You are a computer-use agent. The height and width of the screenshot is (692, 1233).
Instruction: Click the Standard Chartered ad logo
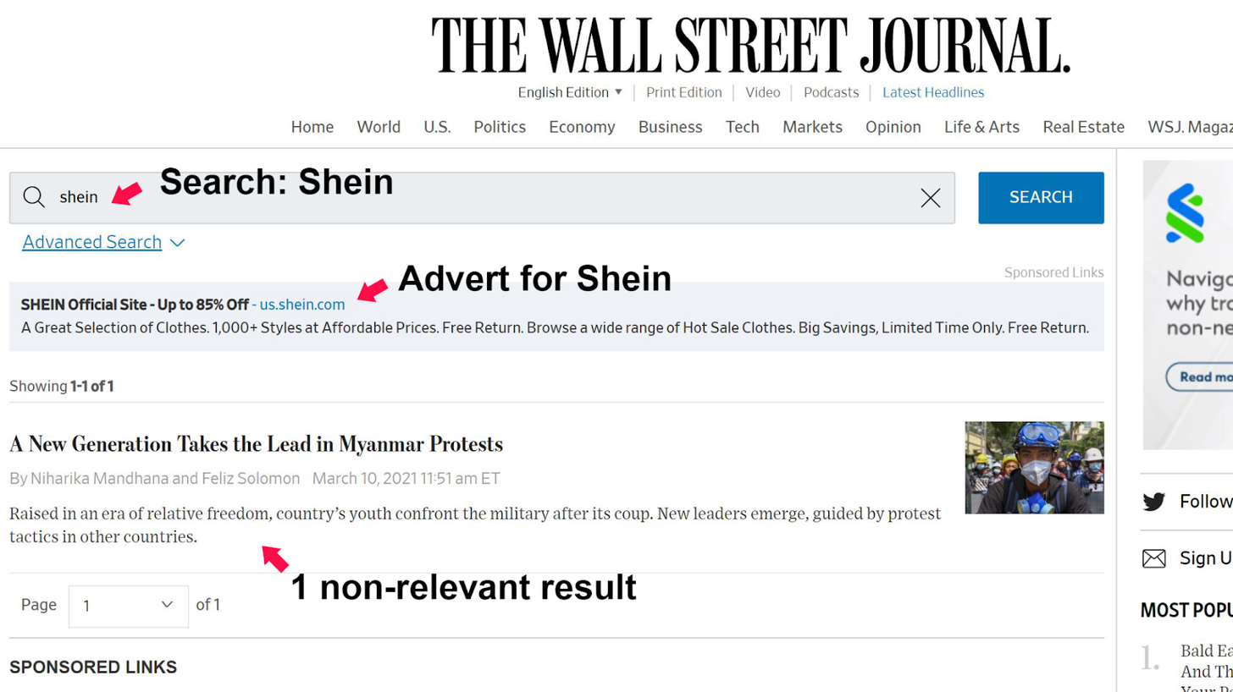point(1184,214)
